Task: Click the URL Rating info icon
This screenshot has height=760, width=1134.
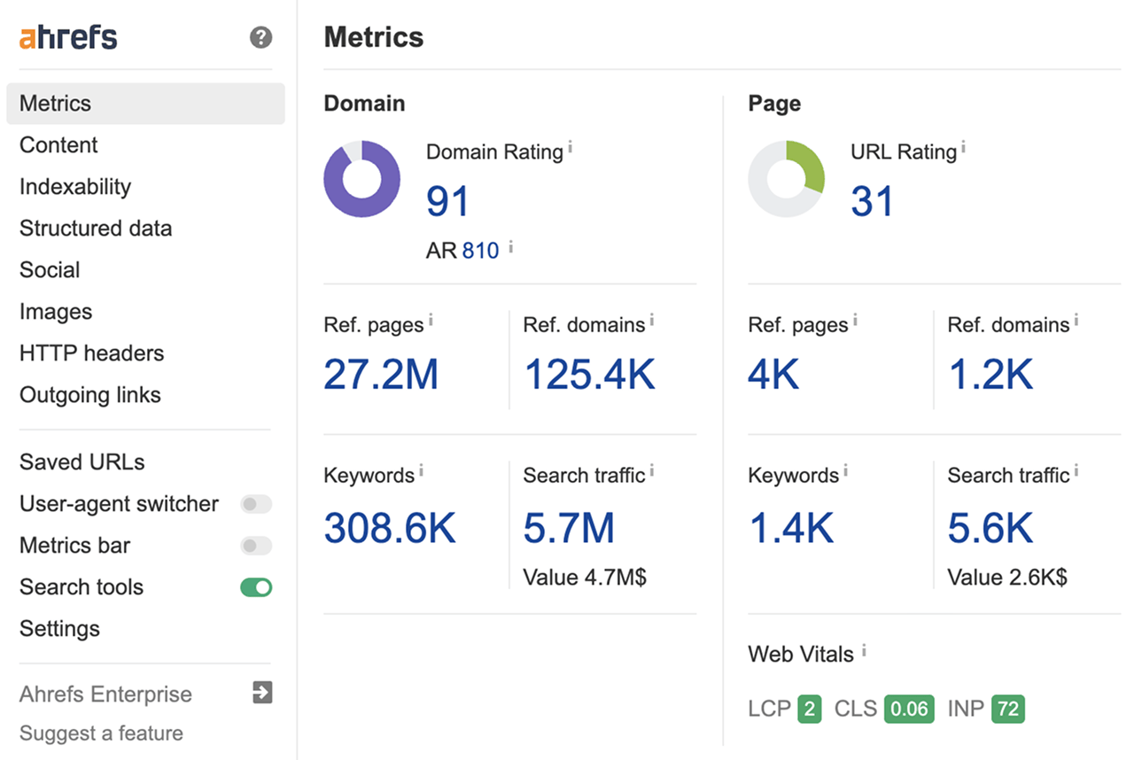Action: 966,145
